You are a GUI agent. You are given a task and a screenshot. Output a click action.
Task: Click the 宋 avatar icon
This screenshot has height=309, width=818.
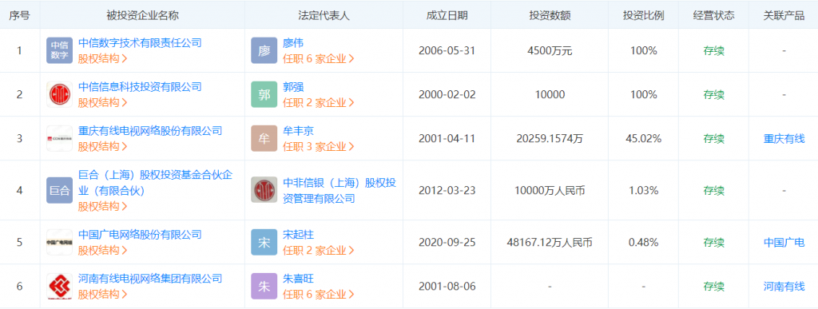pos(264,242)
